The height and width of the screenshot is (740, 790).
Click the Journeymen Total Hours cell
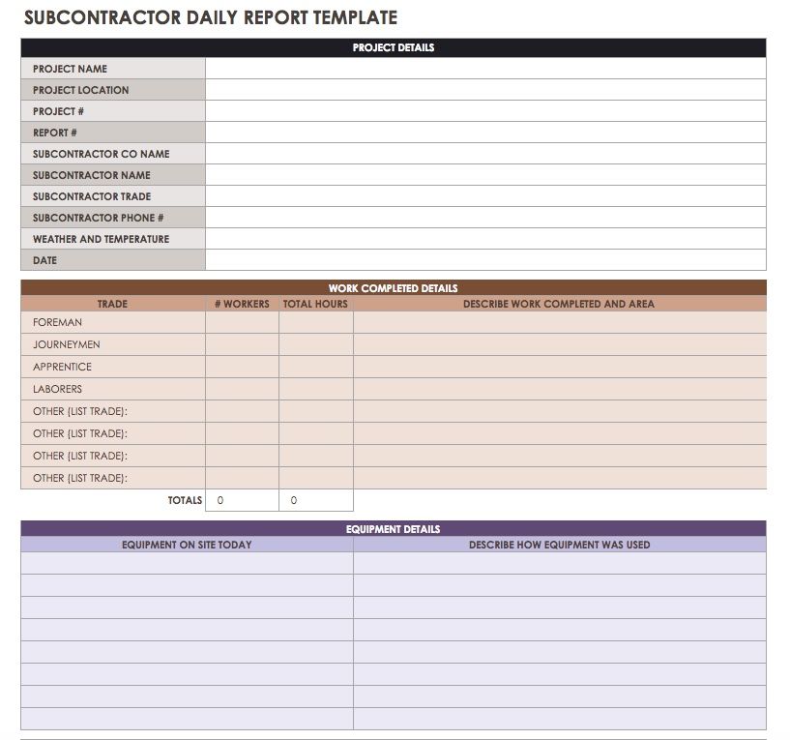[x=315, y=345]
